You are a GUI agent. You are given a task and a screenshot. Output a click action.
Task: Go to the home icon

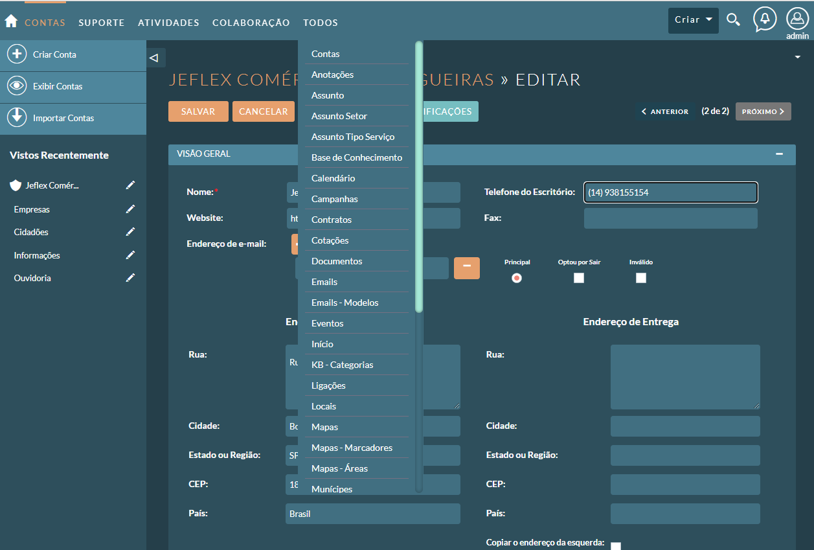coord(10,21)
